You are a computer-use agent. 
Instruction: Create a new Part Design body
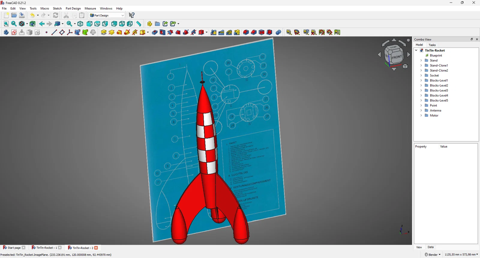(x=6, y=32)
